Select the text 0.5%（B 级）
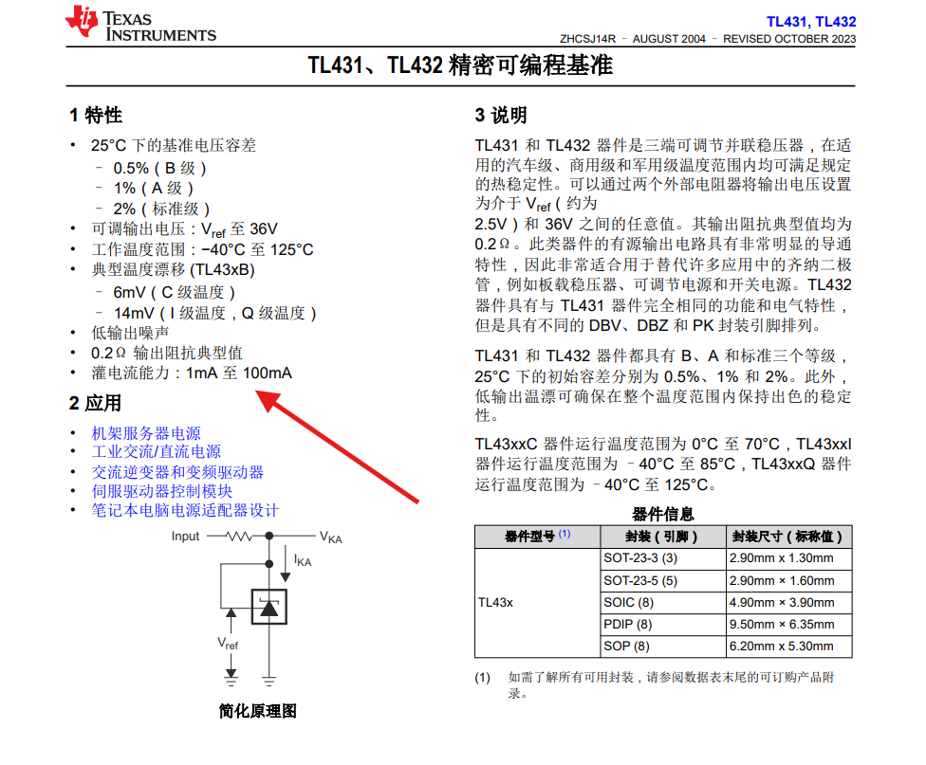This screenshot has width=926, height=765. tap(159, 168)
